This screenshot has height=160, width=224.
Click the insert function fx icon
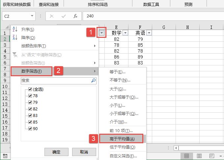point(75,16)
